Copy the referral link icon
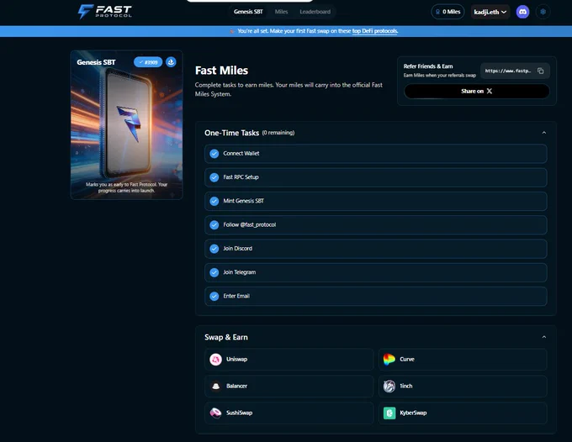 point(540,71)
